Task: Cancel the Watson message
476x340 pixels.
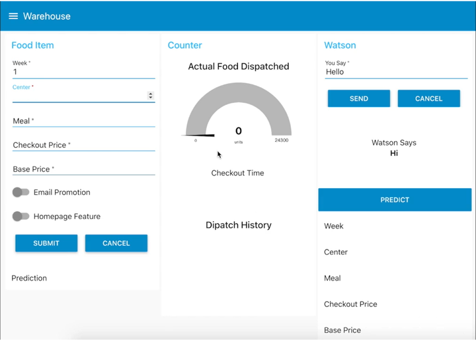Action: pos(428,98)
